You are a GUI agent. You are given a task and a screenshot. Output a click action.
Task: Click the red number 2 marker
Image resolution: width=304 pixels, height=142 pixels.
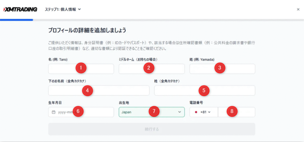click(x=149, y=68)
